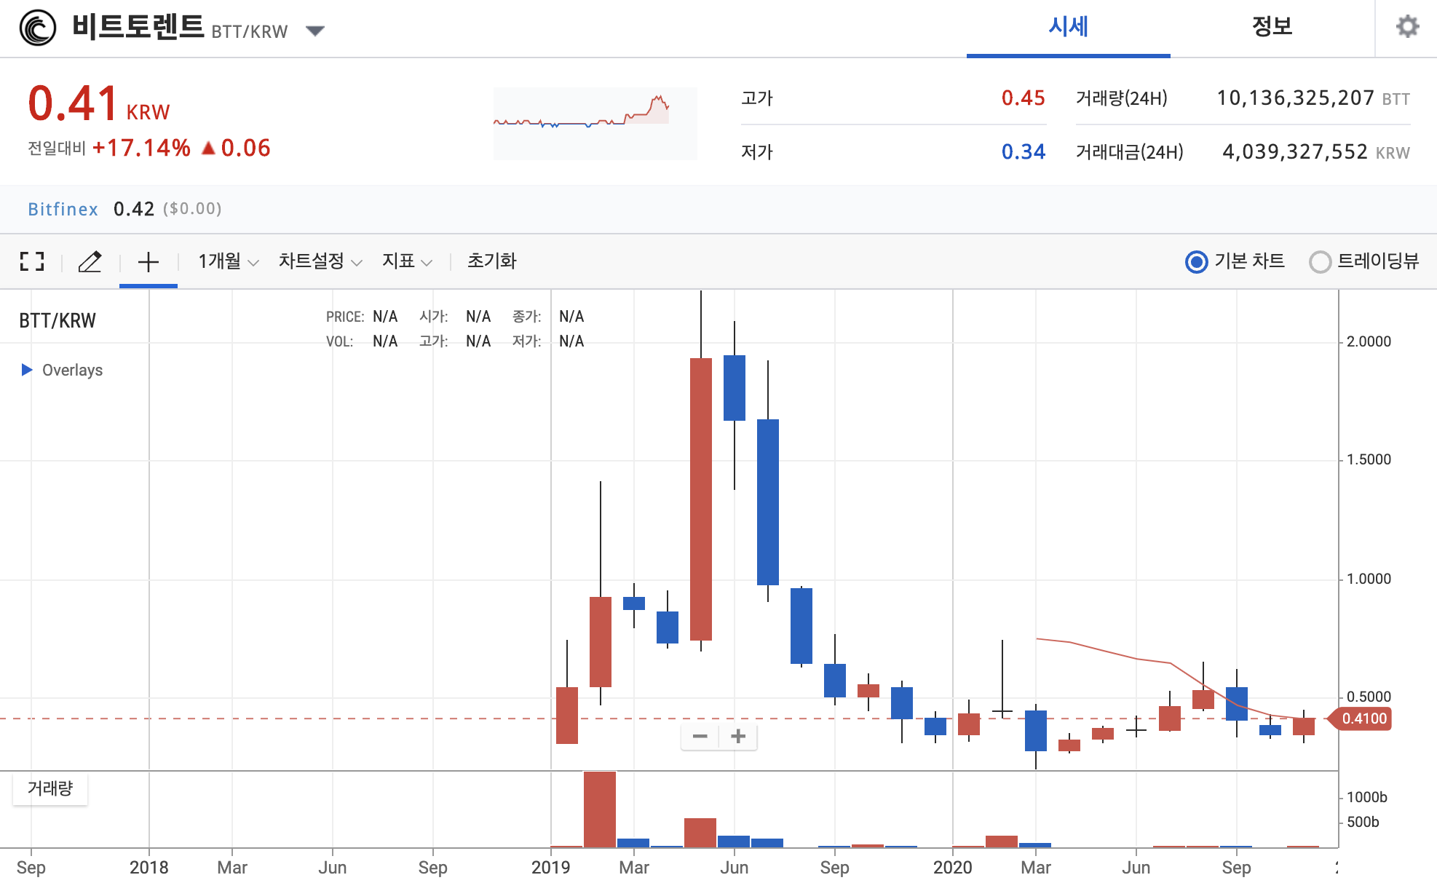Select the 기본 차트 radio option
Image resolution: width=1437 pixels, height=891 pixels.
coord(1196,262)
